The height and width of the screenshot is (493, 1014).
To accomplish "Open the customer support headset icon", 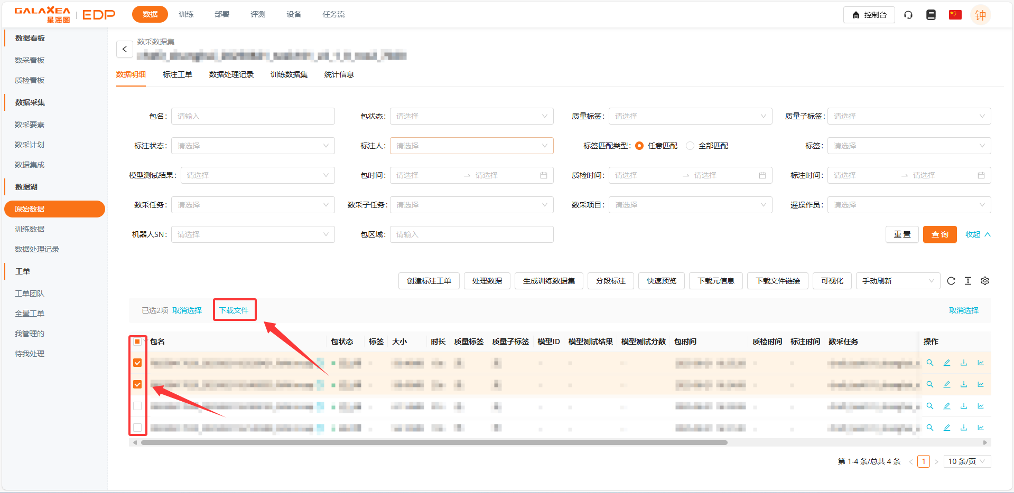I will pos(908,15).
